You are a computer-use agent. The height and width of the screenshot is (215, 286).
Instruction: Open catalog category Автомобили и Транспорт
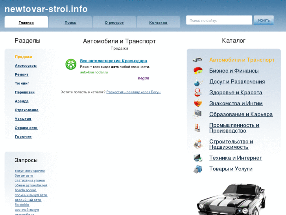[242, 60]
